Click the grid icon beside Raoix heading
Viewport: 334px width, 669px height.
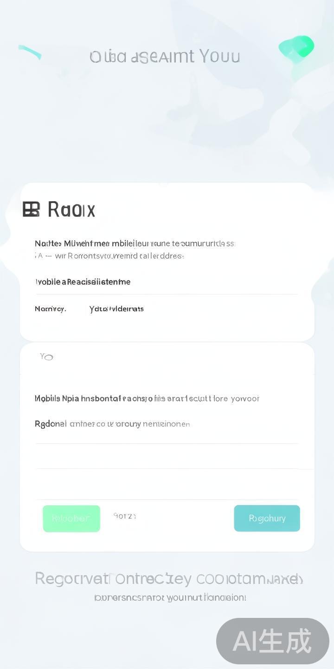click(x=31, y=210)
